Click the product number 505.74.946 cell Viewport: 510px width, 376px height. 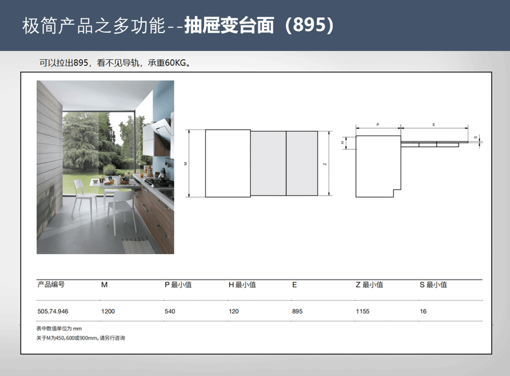53,311
